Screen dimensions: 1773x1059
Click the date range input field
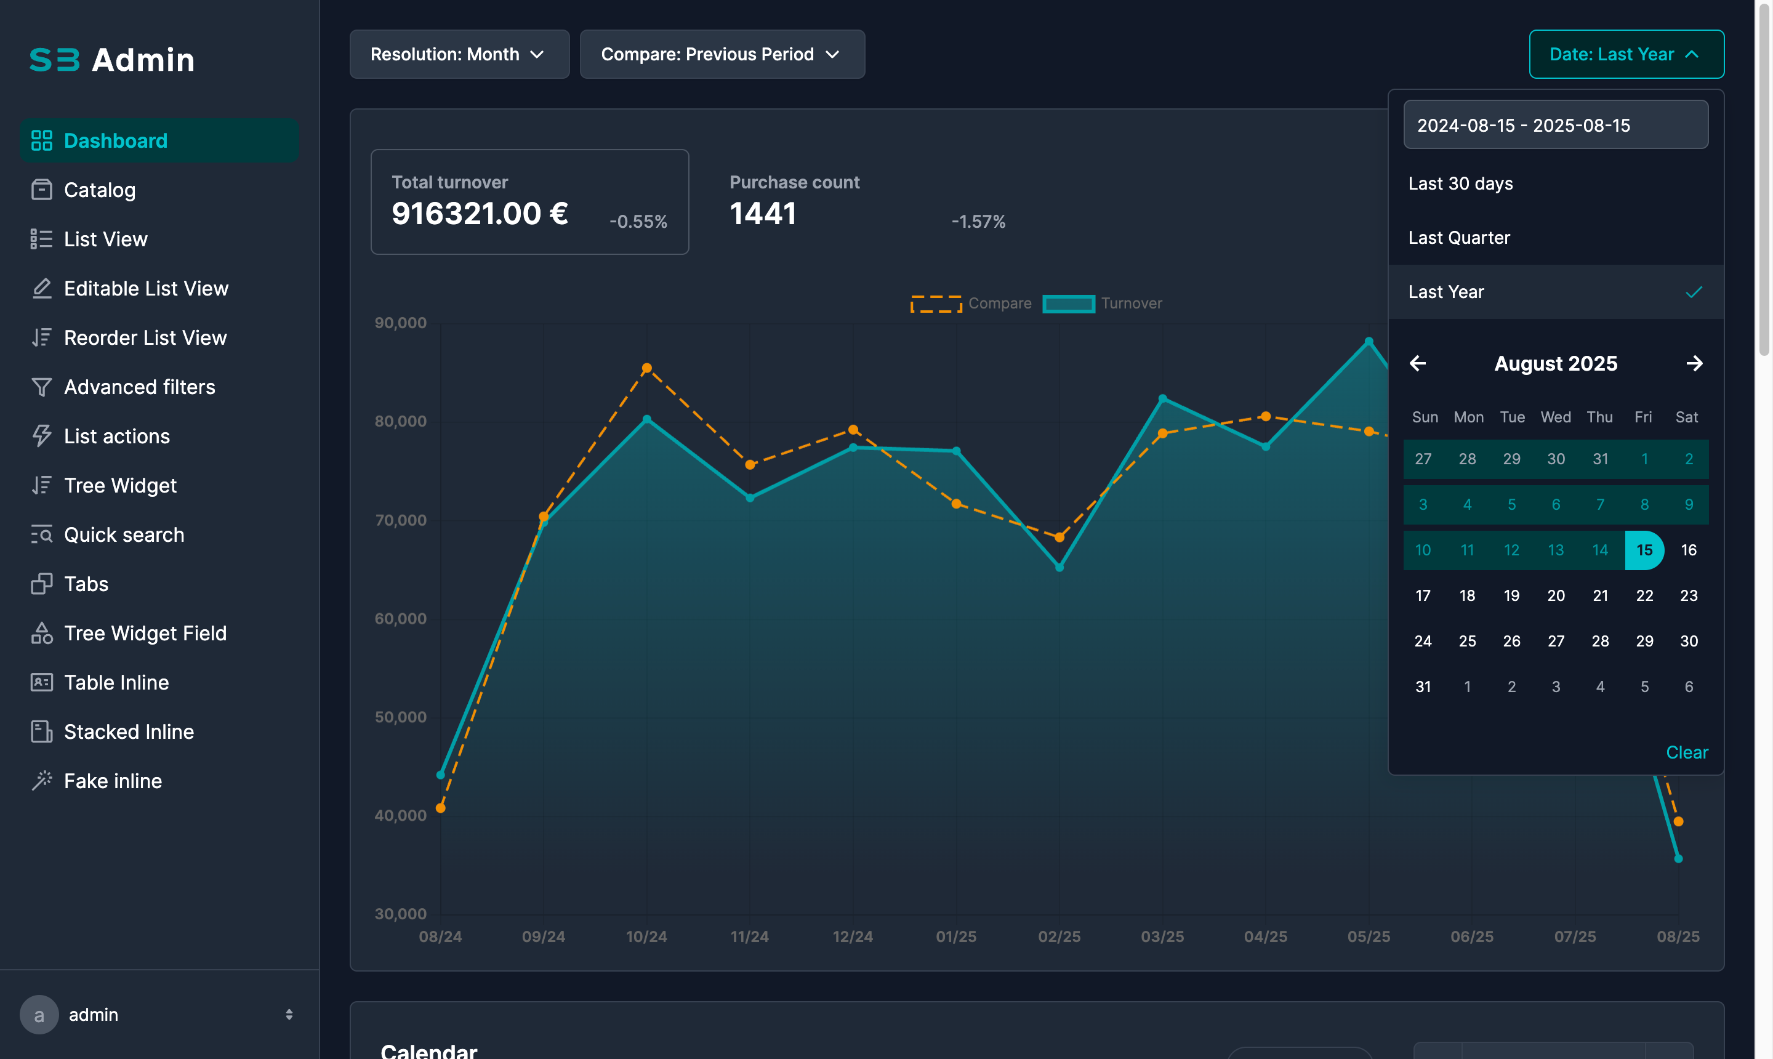point(1554,125)
